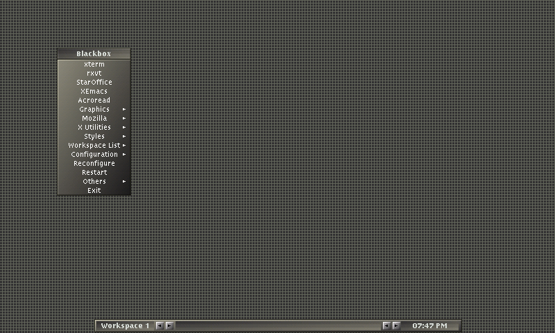
Task: Expand the Styles submenu
Action: [x=94, y=137]
